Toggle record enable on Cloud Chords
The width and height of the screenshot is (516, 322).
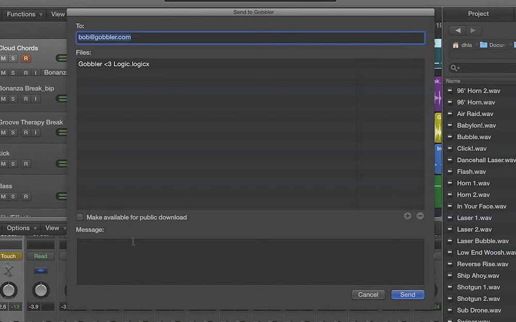pos(26,59)
